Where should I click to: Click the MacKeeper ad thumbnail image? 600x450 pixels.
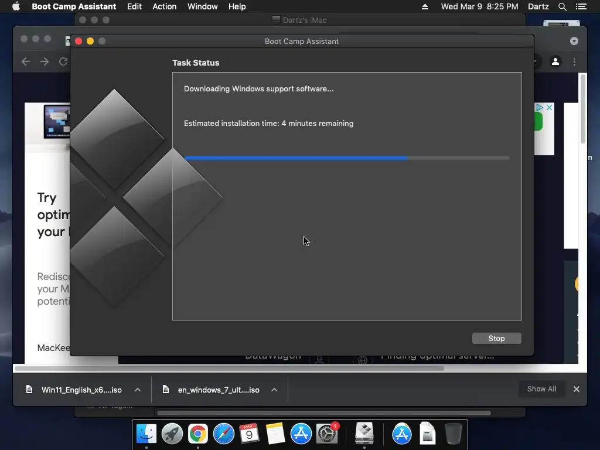tap(57, 121)
